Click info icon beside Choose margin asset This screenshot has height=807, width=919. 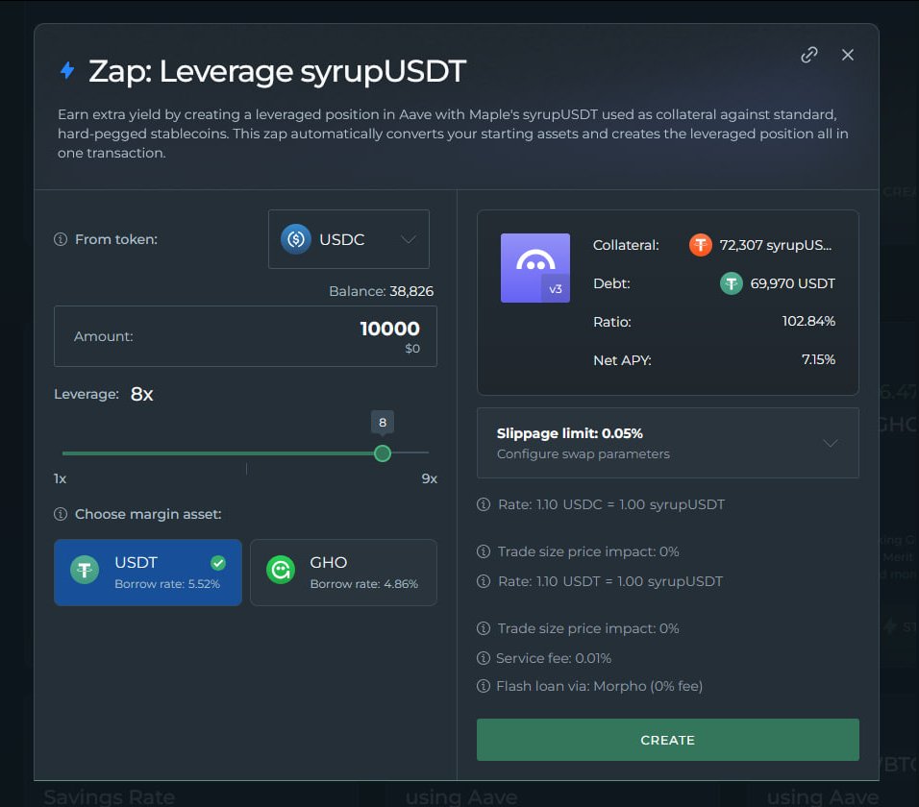(x=61, y=514)
